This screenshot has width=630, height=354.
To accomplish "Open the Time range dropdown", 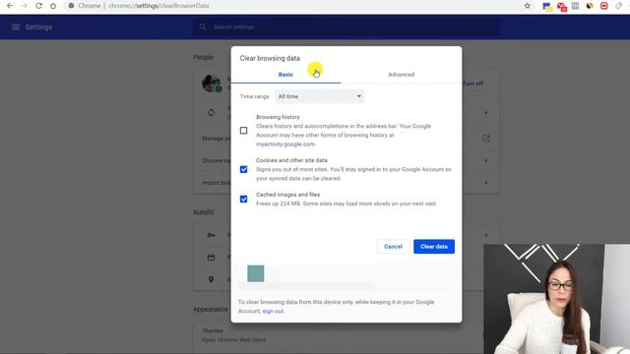I will tap(319, 96).
